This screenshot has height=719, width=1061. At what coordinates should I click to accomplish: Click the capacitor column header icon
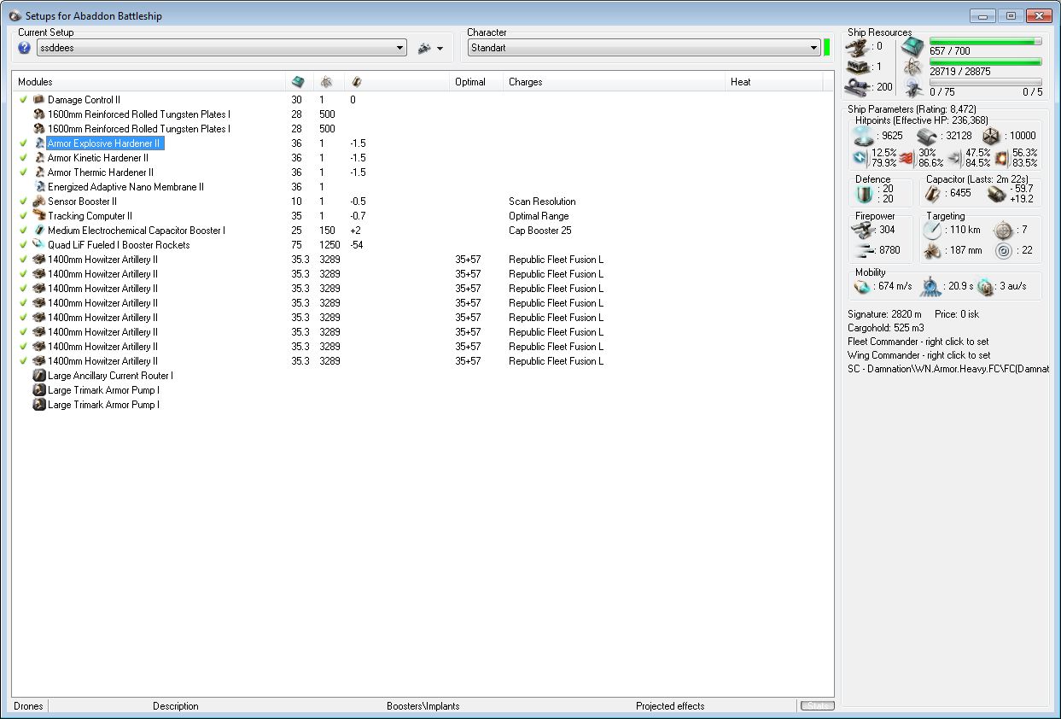[x=356, y=82]
